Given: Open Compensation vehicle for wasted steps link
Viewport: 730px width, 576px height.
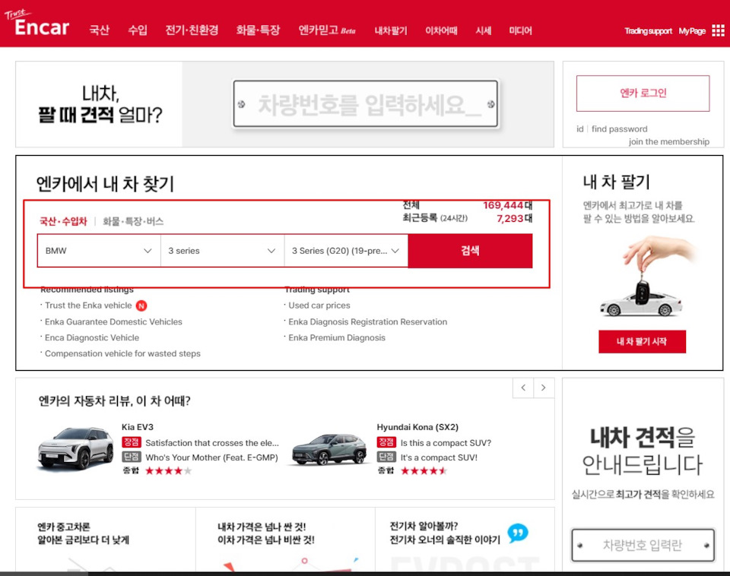Looking at the screenshot, I should (122, 353).
